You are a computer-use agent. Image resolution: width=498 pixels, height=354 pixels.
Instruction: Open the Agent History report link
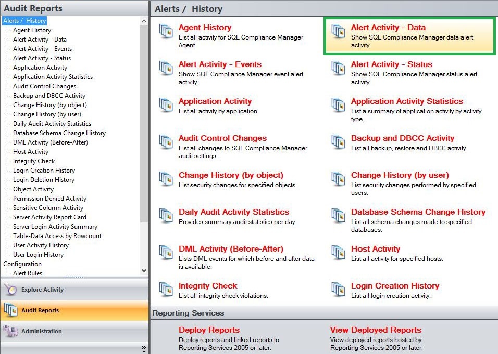point(205,28)
